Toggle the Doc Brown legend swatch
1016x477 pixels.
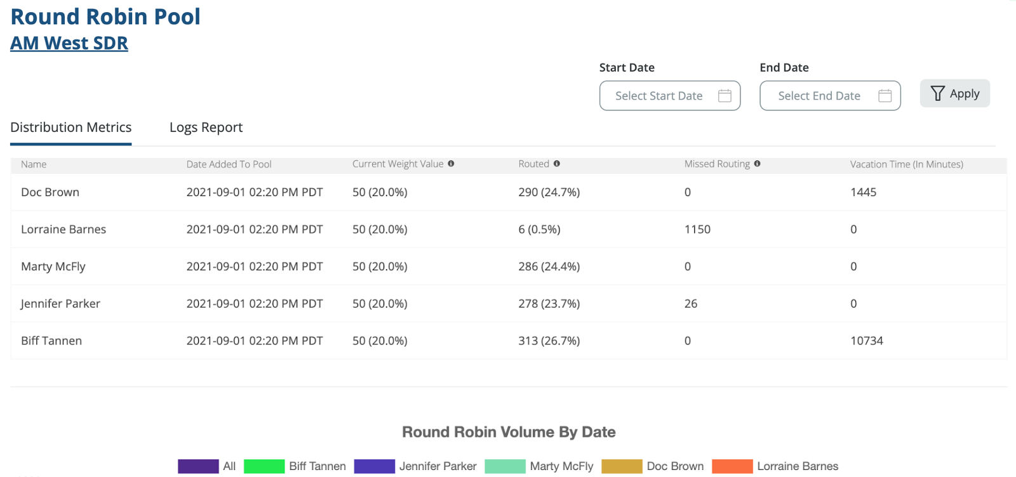622,466
